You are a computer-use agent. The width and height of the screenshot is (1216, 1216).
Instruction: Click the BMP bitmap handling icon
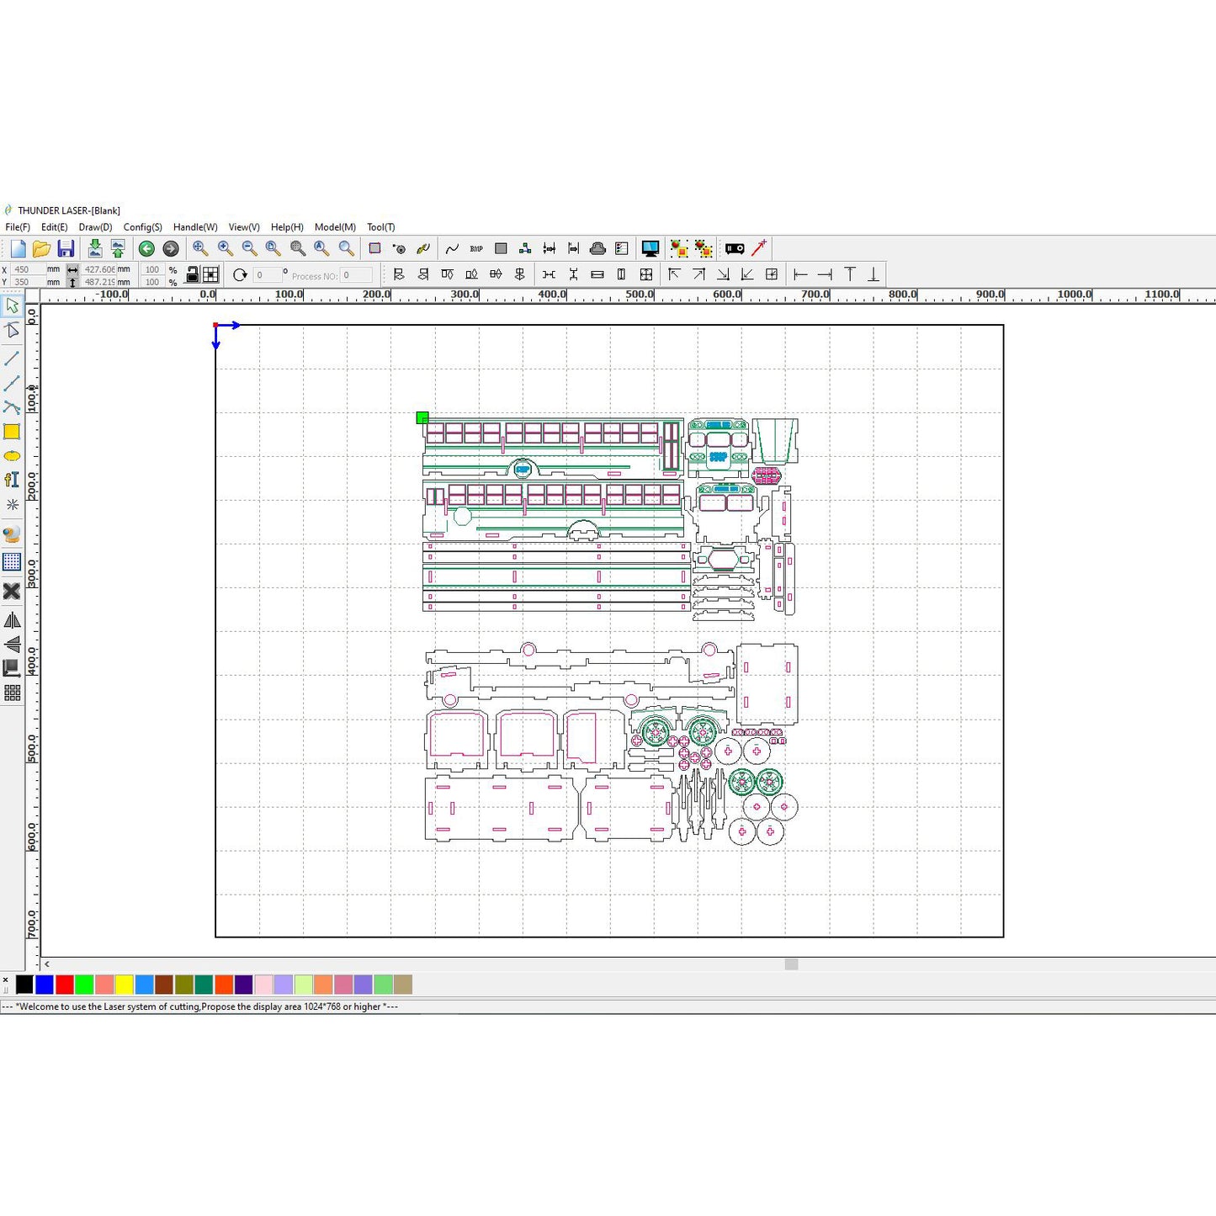point(476,248)
